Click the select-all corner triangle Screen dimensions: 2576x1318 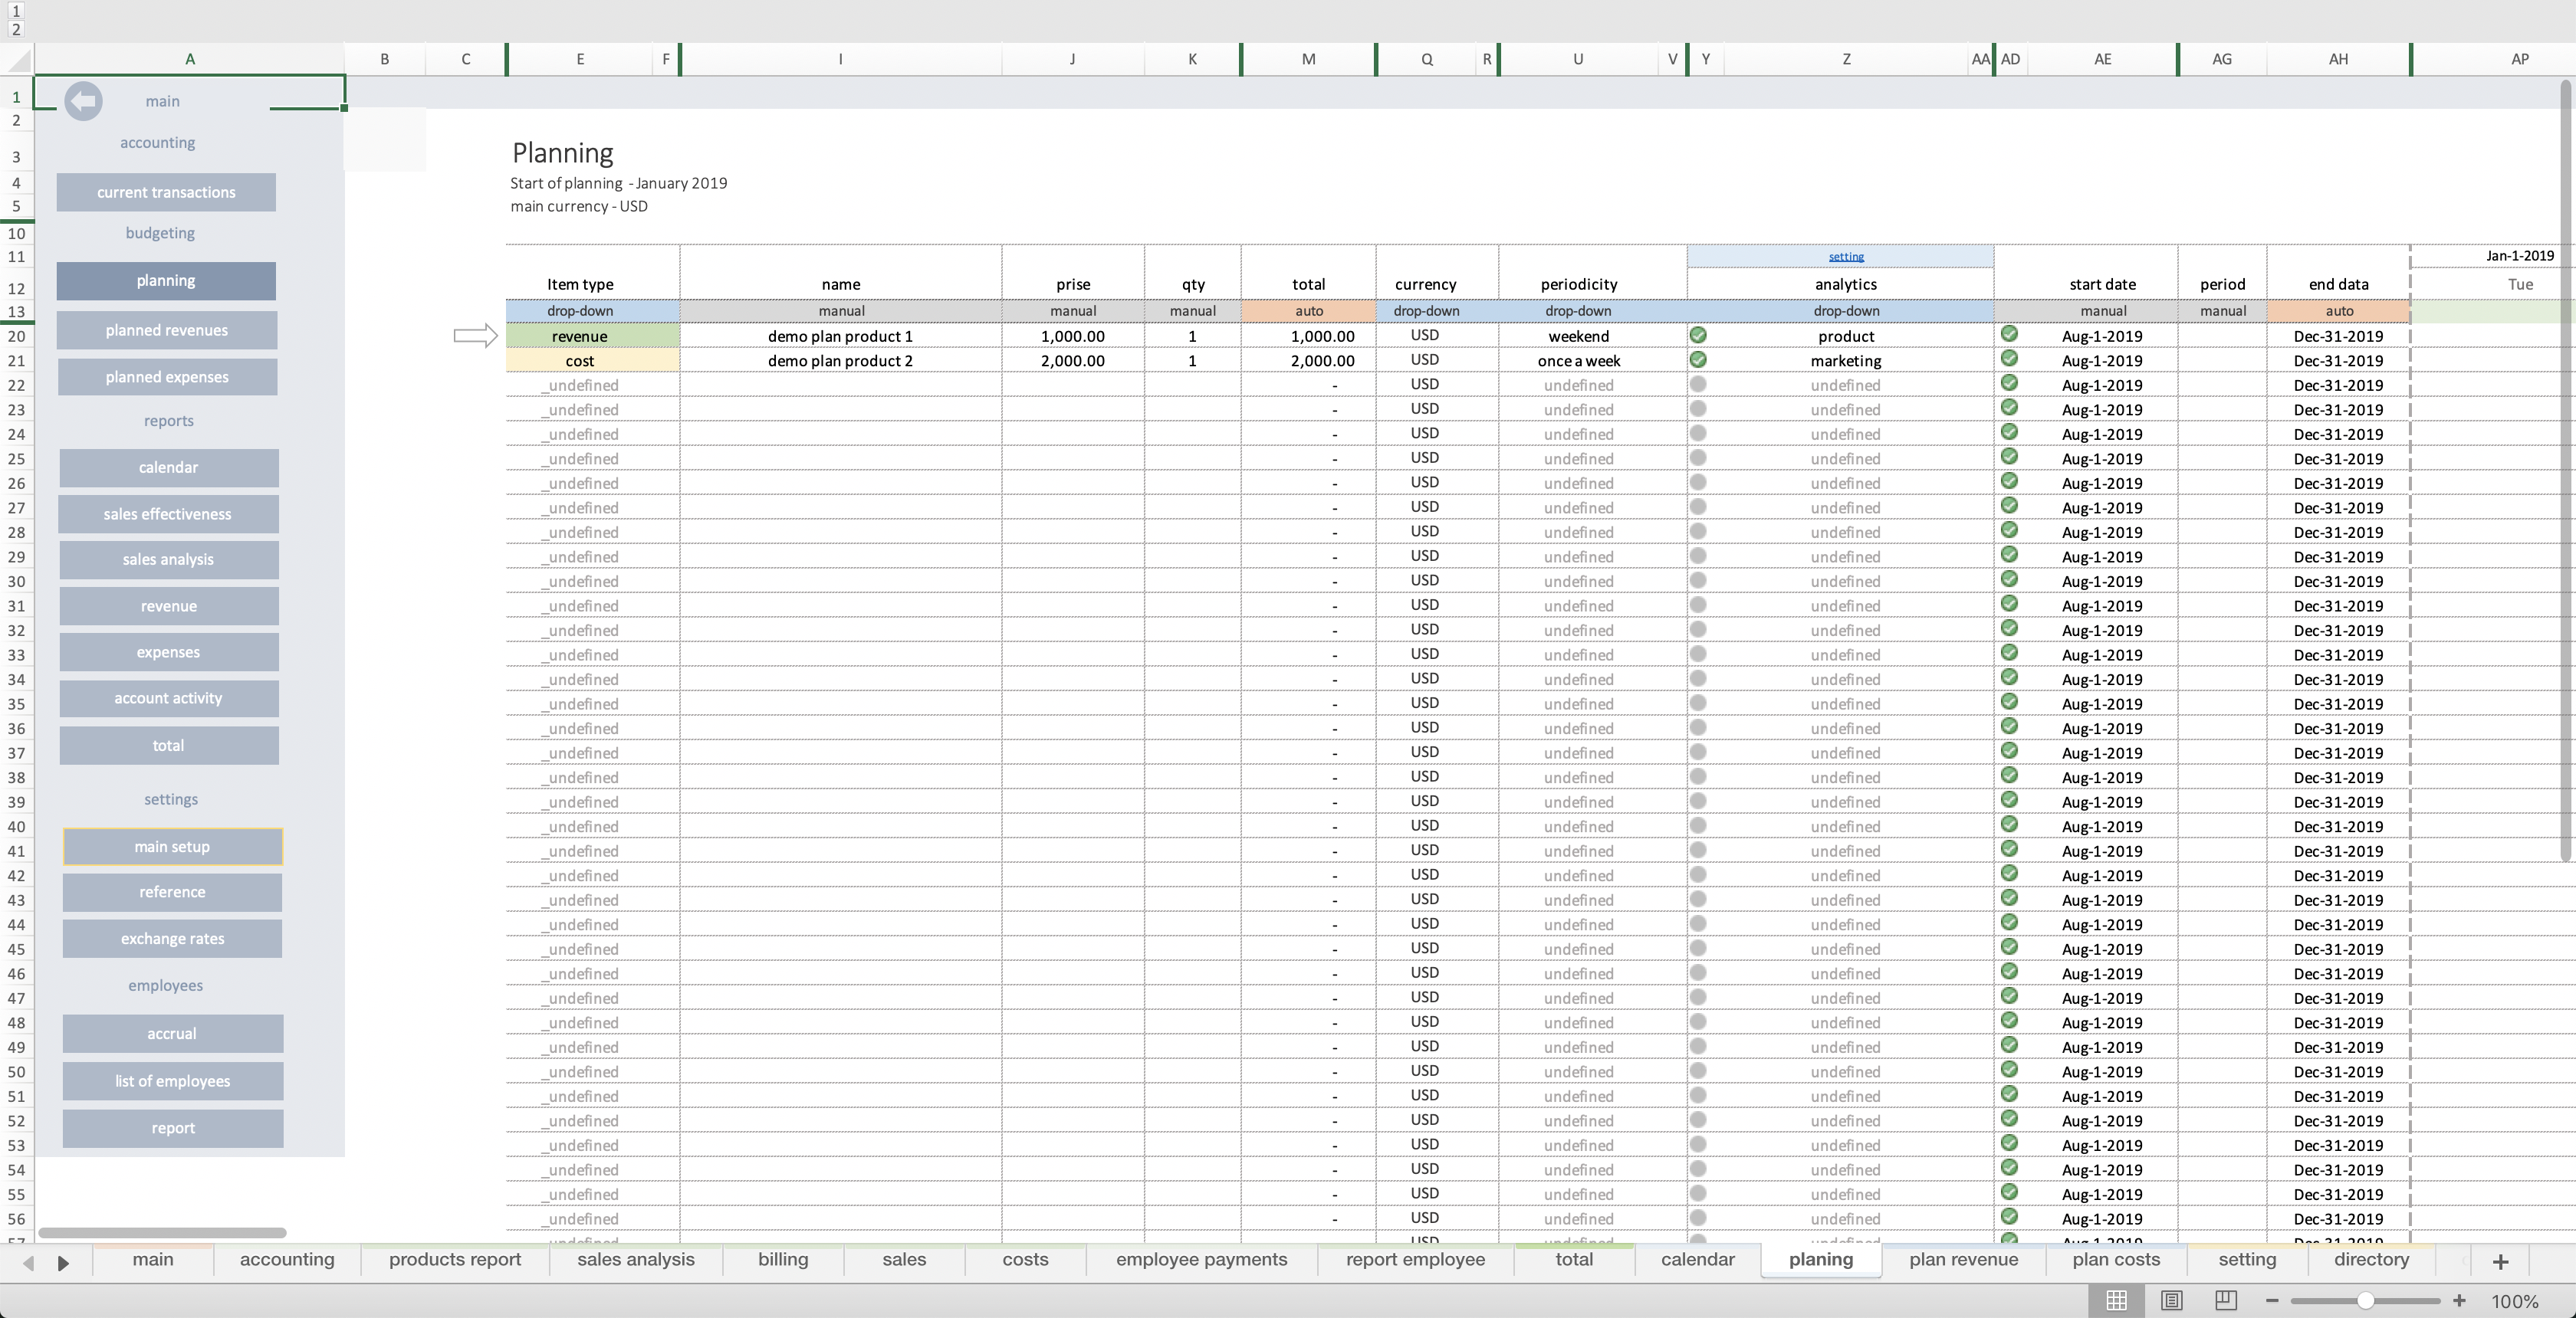[x=19, y=62]
